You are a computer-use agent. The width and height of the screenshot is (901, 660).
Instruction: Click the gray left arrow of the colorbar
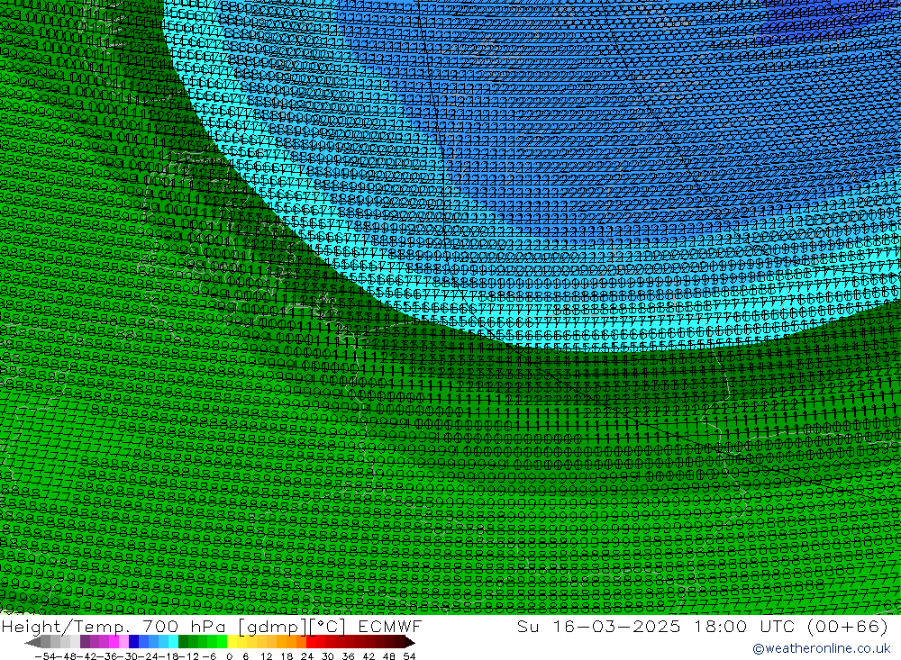click(x=32, y=642)
